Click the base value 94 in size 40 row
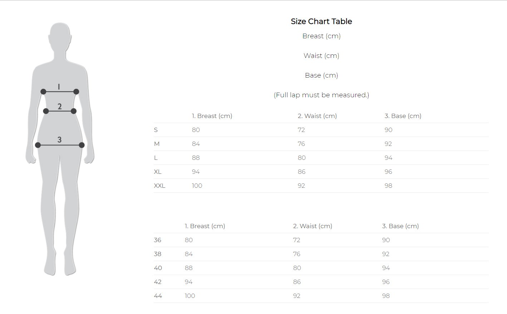The width and height of the screenshot is (507, 314). 386,268
